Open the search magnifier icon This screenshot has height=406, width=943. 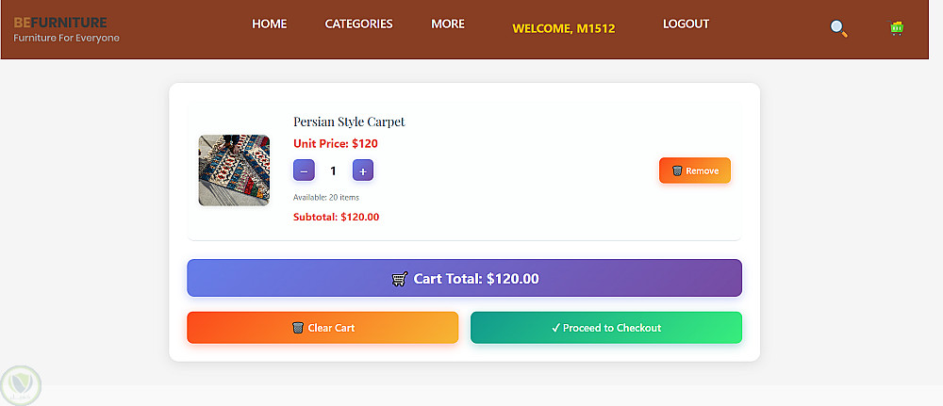click(838, 28)
